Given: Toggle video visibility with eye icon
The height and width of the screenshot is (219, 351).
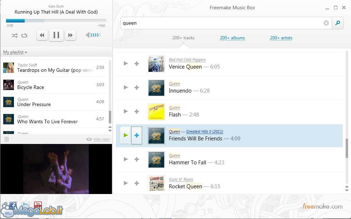Looking at the screenshot, I should click(89, 139).
